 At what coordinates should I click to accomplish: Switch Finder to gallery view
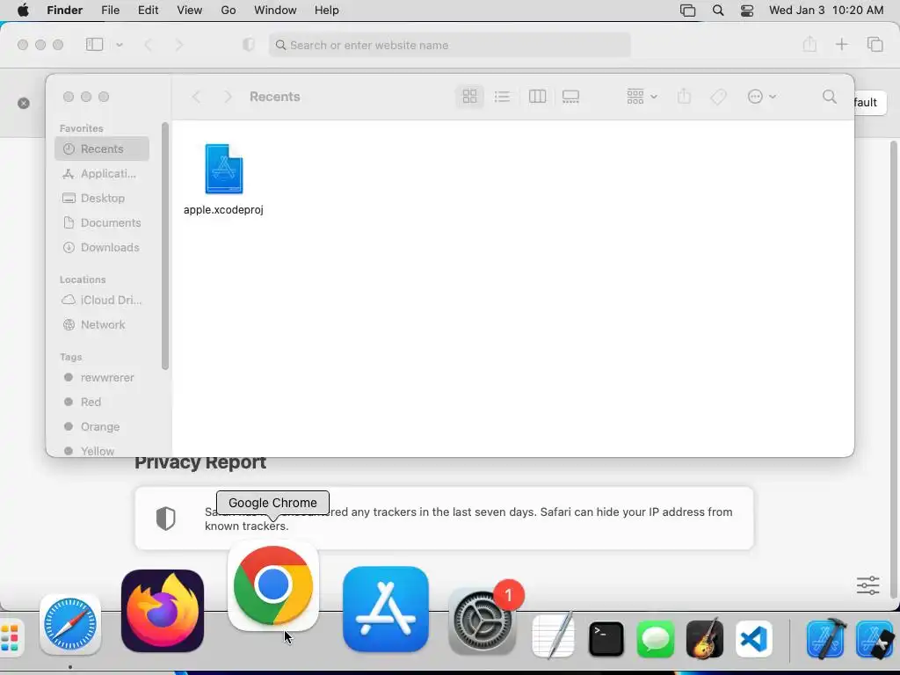click(570, 97)
